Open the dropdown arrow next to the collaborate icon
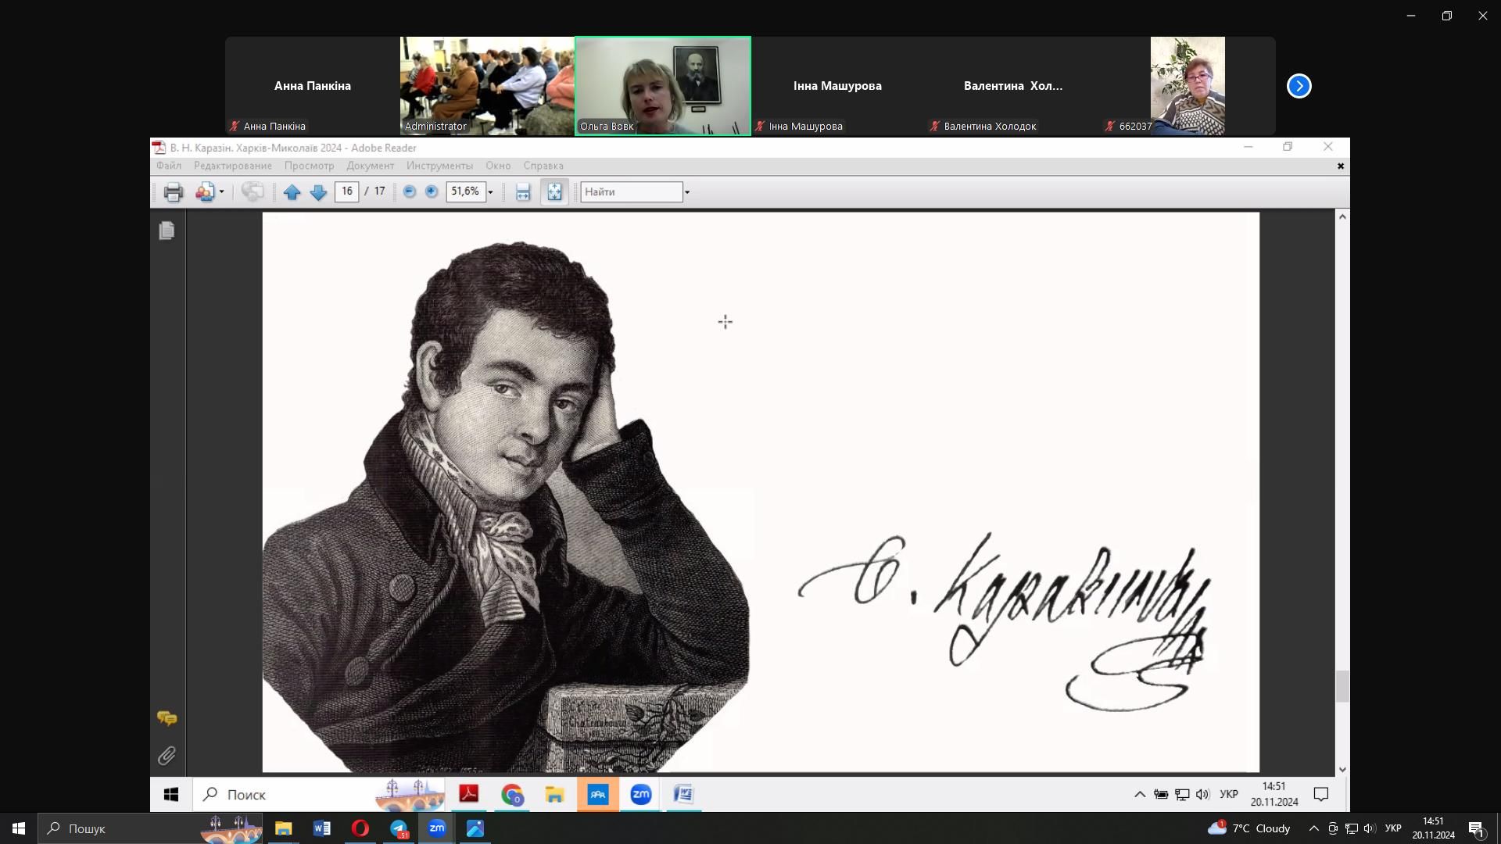The height and width of the screenshot is (844, 1501). pos(222,192)
